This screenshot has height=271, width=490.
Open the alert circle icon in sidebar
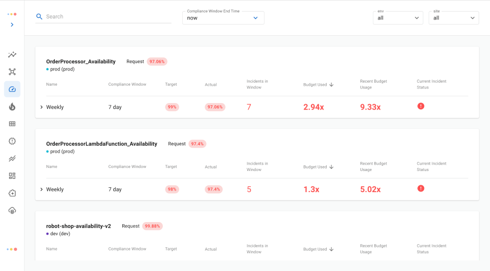(x=12, y=141)
